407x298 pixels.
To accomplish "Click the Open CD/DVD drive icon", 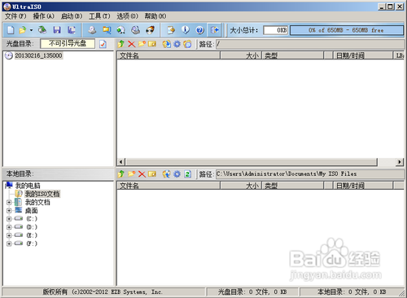I will pyautogui.click(x=42, y=30).
